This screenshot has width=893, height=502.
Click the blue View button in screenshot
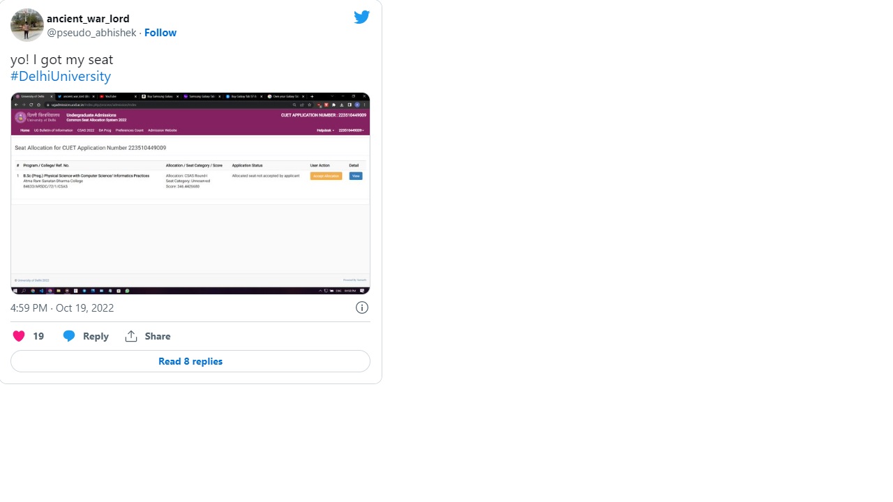click(x=356, y=176)
